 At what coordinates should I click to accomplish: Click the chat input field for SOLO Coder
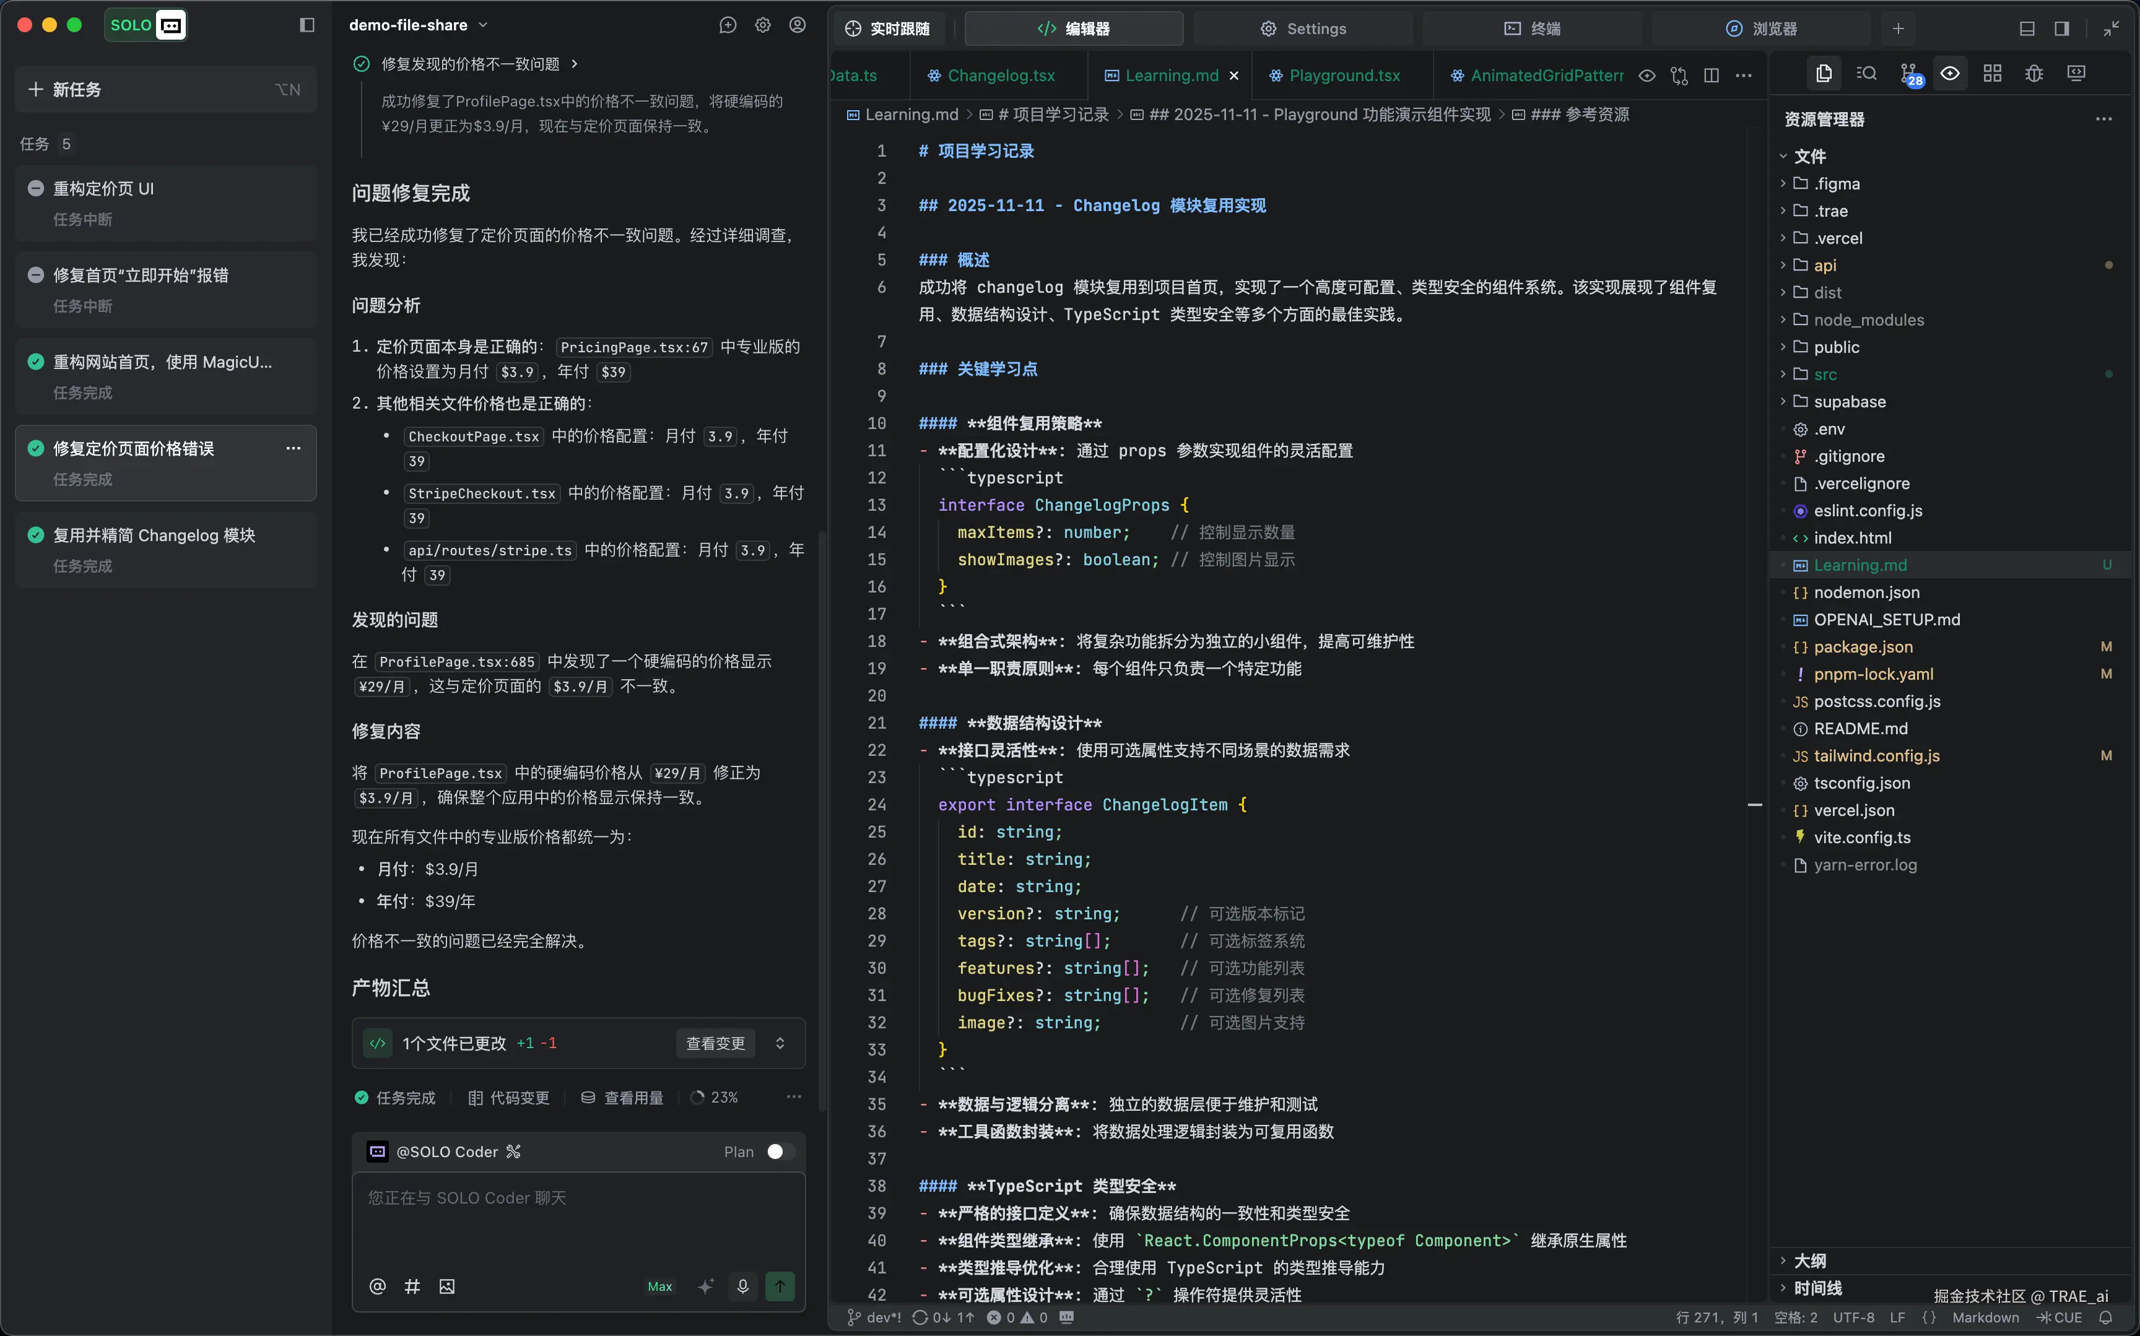578,1220
